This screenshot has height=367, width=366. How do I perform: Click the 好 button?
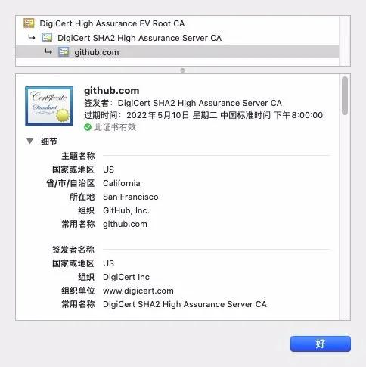pyautogui.click(x=321, y=344)
